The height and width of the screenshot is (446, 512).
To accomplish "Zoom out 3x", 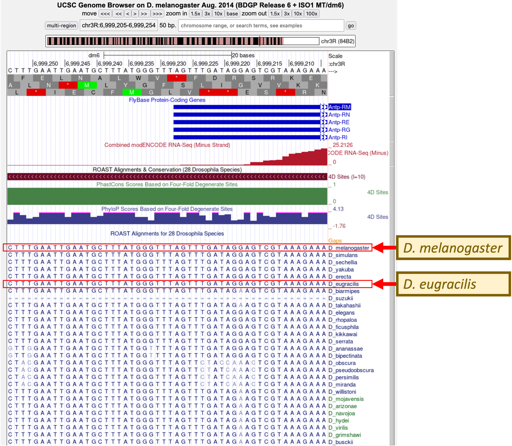I will pos(287,14).
